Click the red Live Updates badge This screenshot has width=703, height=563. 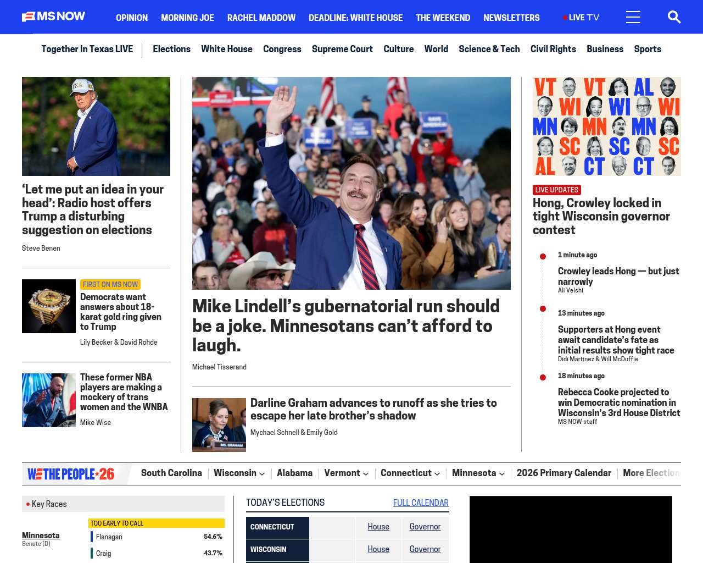(557, 190)
